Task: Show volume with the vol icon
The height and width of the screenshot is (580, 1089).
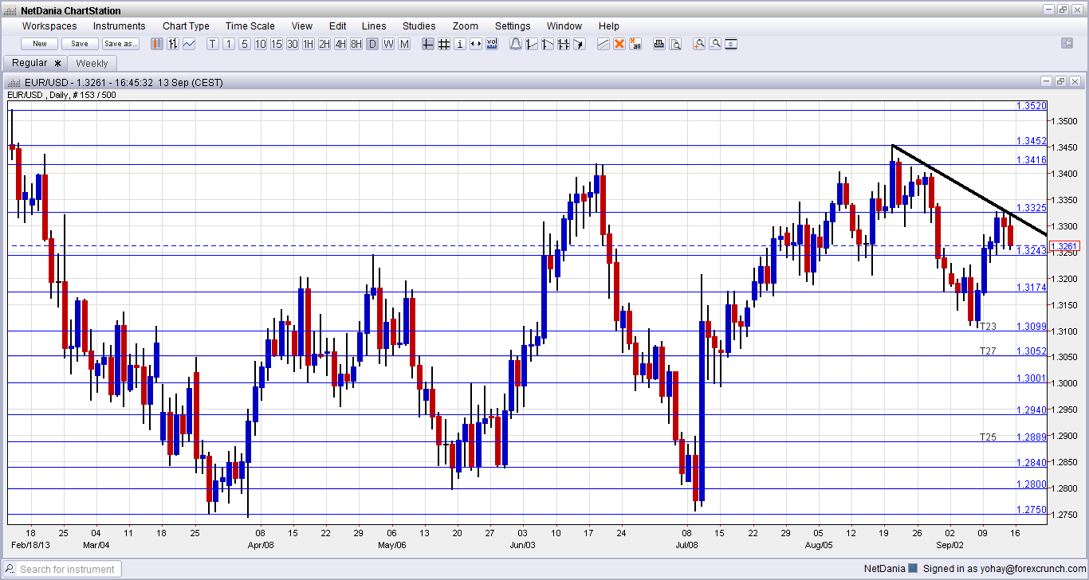Action: pos(493,44)
